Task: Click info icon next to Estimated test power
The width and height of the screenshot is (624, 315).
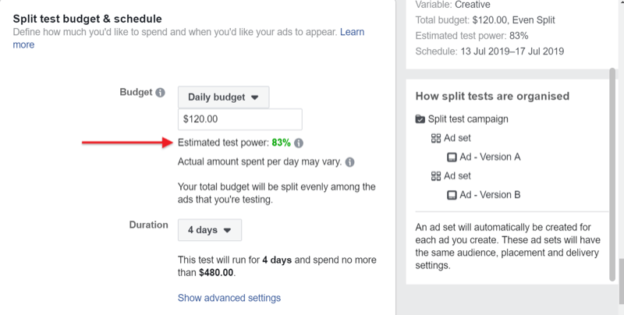Action: 299,143
